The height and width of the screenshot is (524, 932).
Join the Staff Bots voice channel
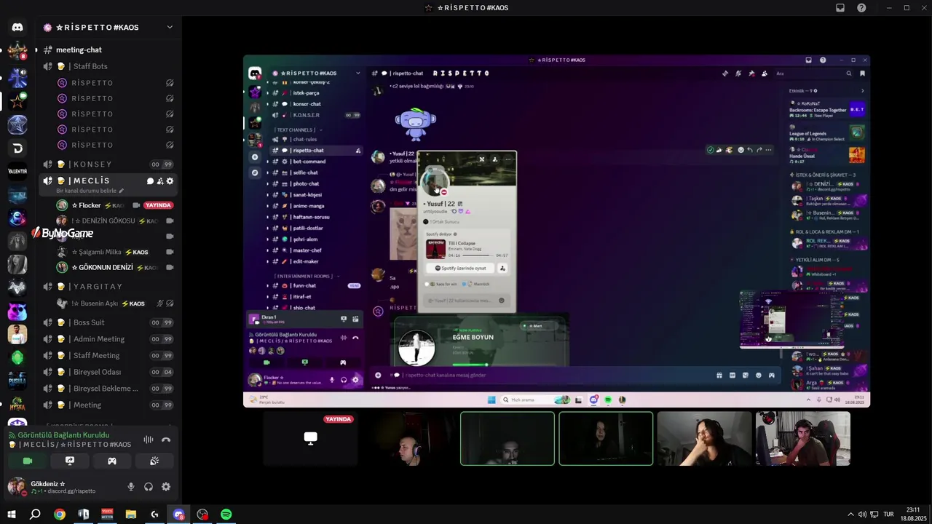pyautogui.click(x=109, y=66)
